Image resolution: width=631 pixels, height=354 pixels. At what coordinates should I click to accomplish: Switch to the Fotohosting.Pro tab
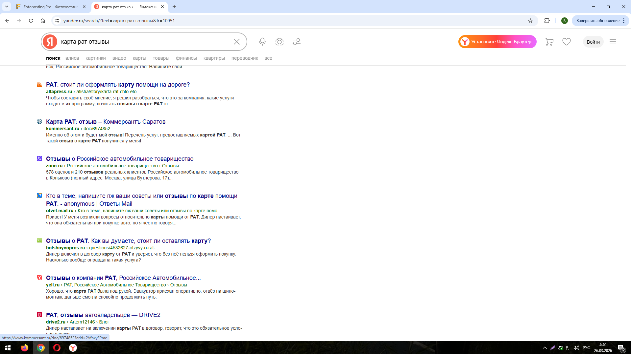pyautogui.click(x=51, y=7)
